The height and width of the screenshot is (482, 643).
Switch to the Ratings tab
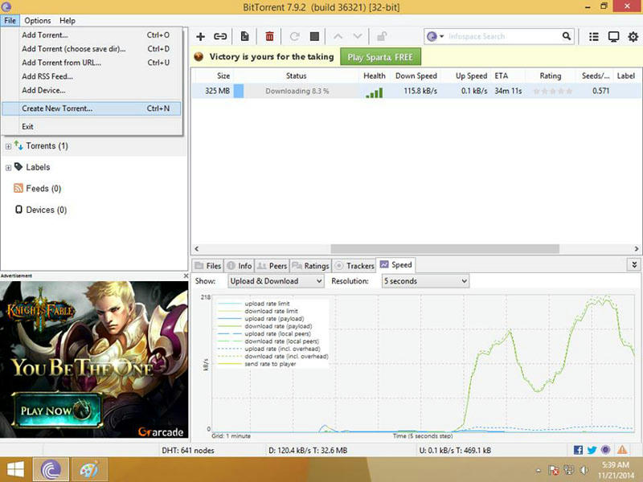[310, 266]
